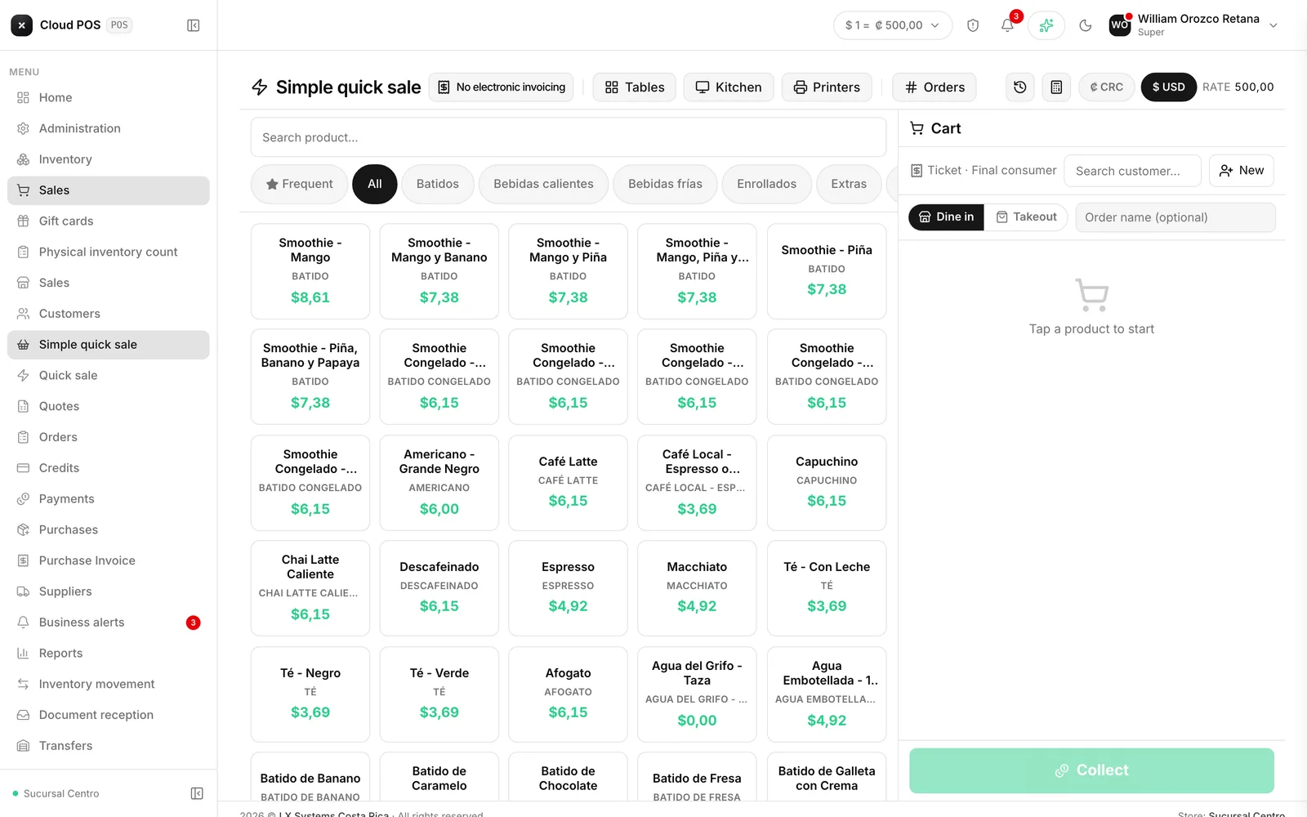
Task: Select the Enrollados category
Action: point(766,185)
